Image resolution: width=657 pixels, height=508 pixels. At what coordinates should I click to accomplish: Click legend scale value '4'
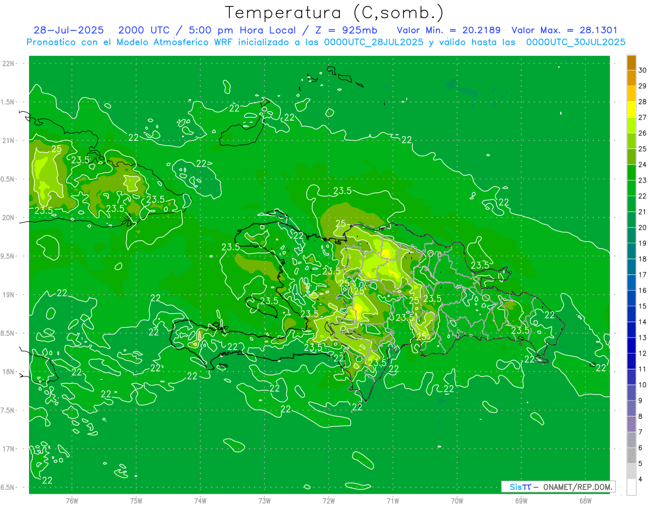click(641, 480)
